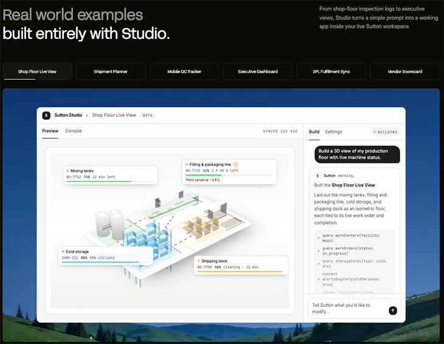The width and height of the screenshot is (444, 344).
Task: Open the Settings tab in the side panel
Action: [333, 132]
